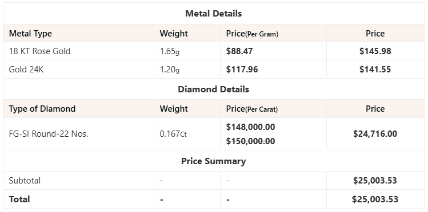428x212 pixels.
Task: Select the Diamond Details section heading
Action: coord(214,89)
